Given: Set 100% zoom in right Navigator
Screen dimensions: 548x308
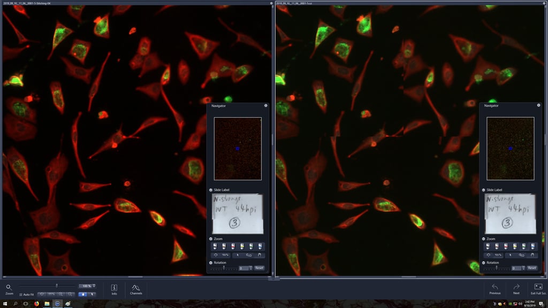Looking at the screenshot, I should tap(498, 255).
